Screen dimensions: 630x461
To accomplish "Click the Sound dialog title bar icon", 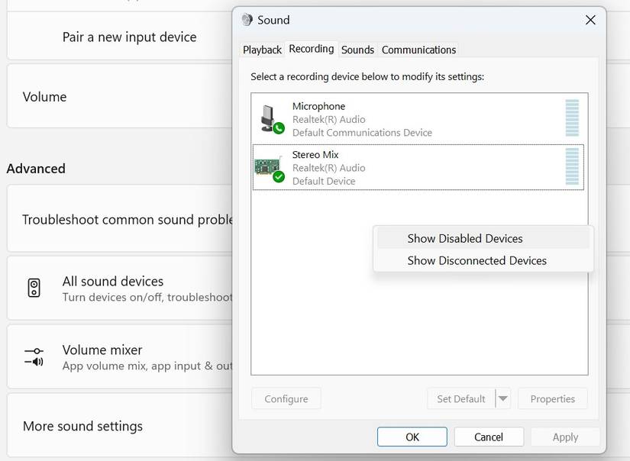I will pyautogui.click(x=246, y=20).
